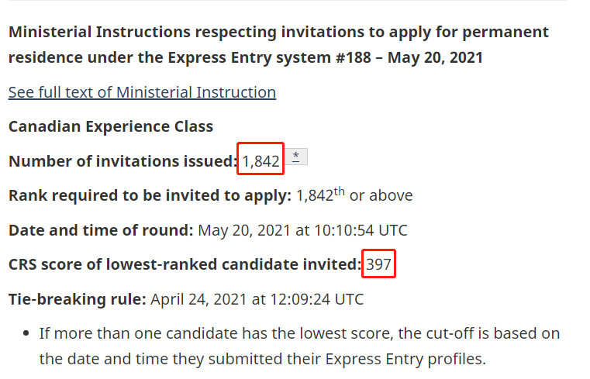
Task: Click the 1,842 invitations issued number
Action: (x=260, y=160)
